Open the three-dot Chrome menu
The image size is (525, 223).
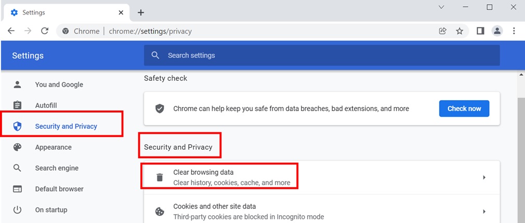point(514,31)
